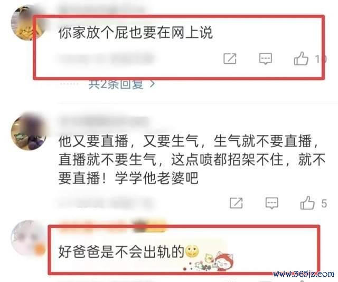
Task: Like the 你家放个屁也要在网上说 comment
Action: point(301,59)
